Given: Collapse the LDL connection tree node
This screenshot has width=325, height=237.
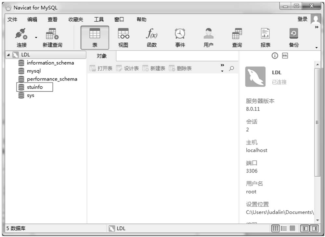Looking at the screenshot, I should [x=8, y=55].
